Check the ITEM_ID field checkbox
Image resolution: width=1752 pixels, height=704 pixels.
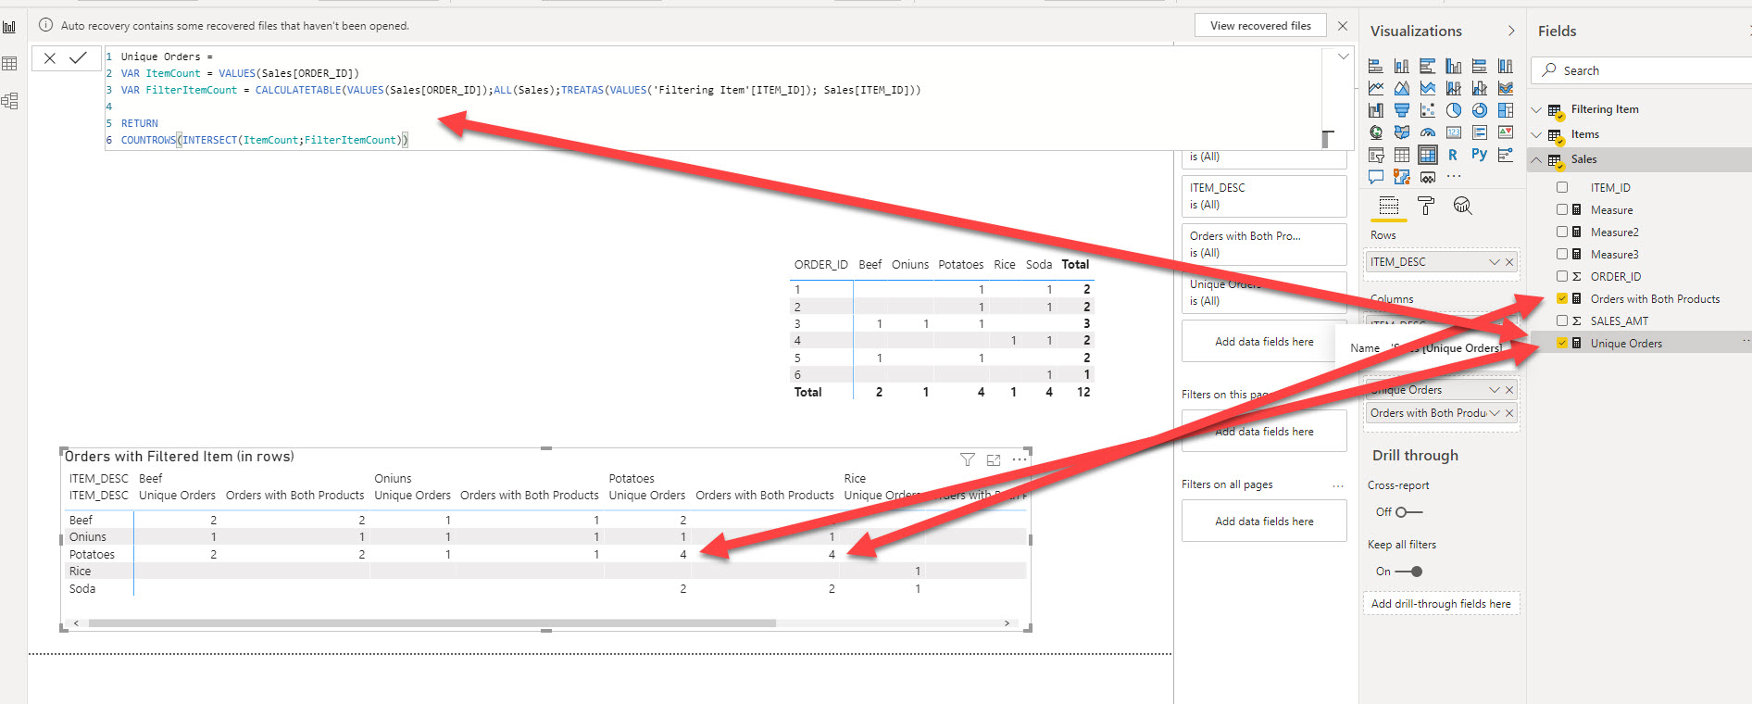[1562, 187]
